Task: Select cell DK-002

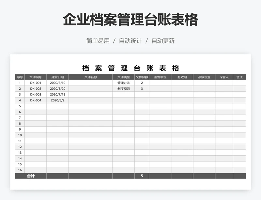Action: (36, 89)
